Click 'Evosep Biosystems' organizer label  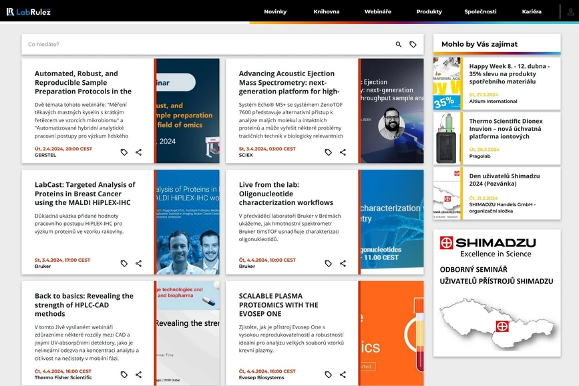[x=261, y=377]
